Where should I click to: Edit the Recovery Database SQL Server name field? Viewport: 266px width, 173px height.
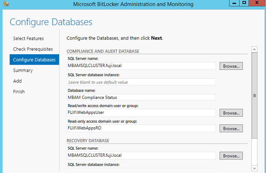141,155
